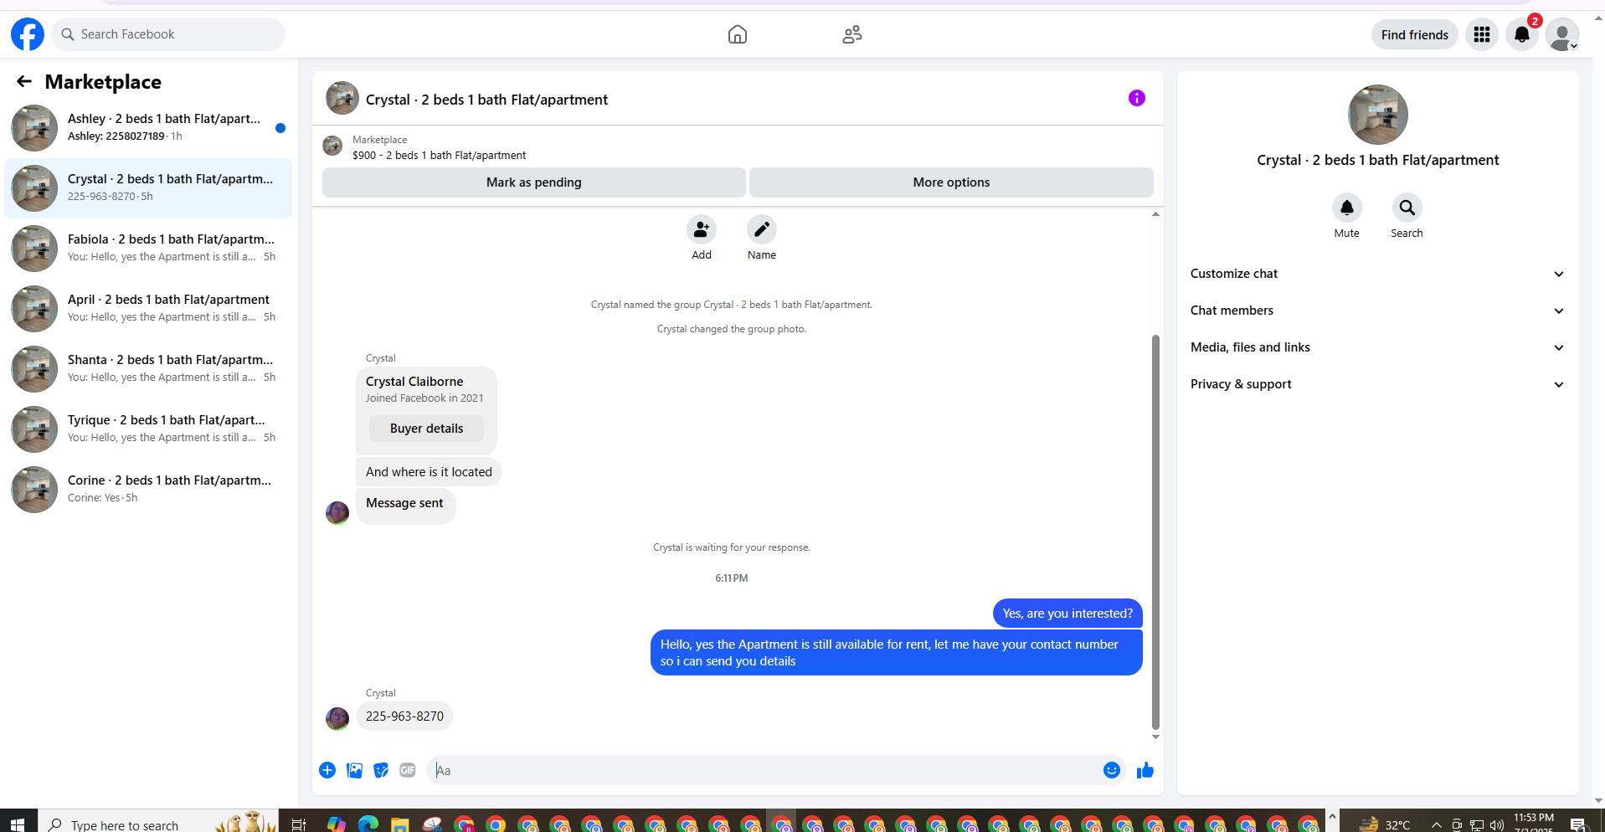Viewport: 1605px width, 832px height.
Task: Expand Media, files and links section
Action: (1377, 347)
